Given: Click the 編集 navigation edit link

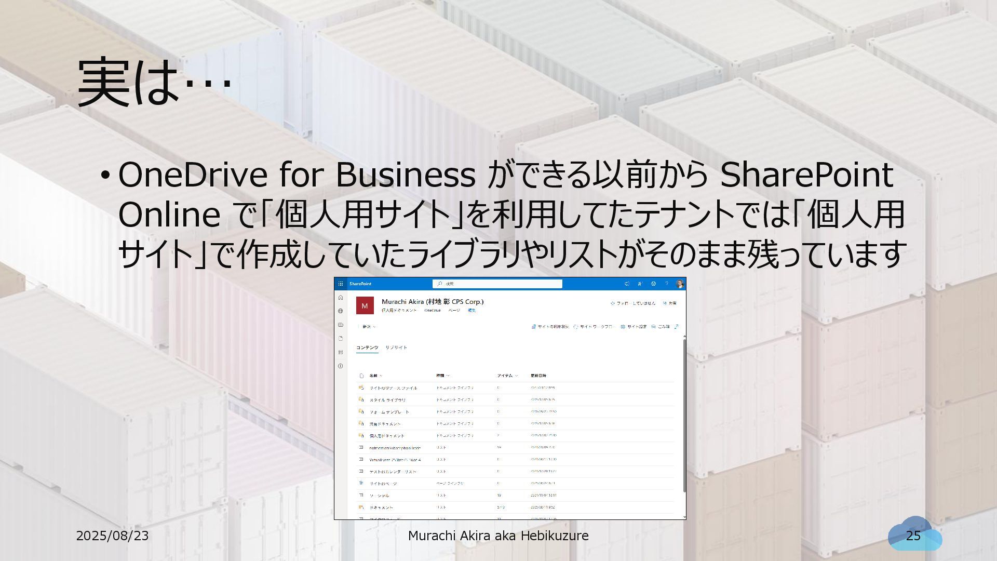Looking at the screenshot, I should (471, 310).
